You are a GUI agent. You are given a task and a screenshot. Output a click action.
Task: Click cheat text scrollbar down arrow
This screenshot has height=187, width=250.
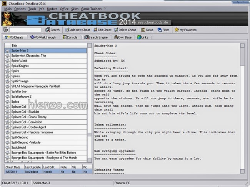(242, 171)
